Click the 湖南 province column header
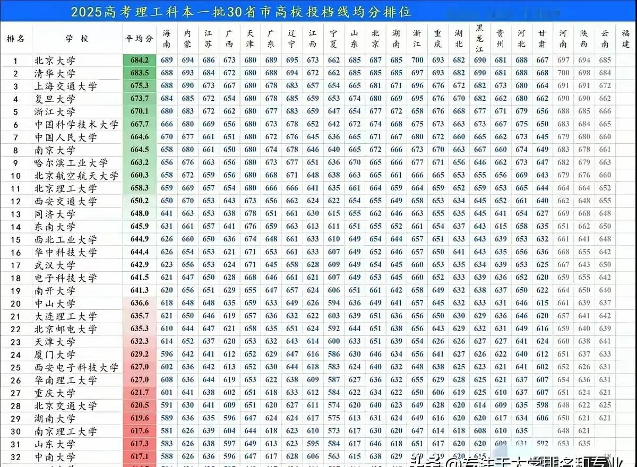 pyautogui.click(x=396, y=39)
